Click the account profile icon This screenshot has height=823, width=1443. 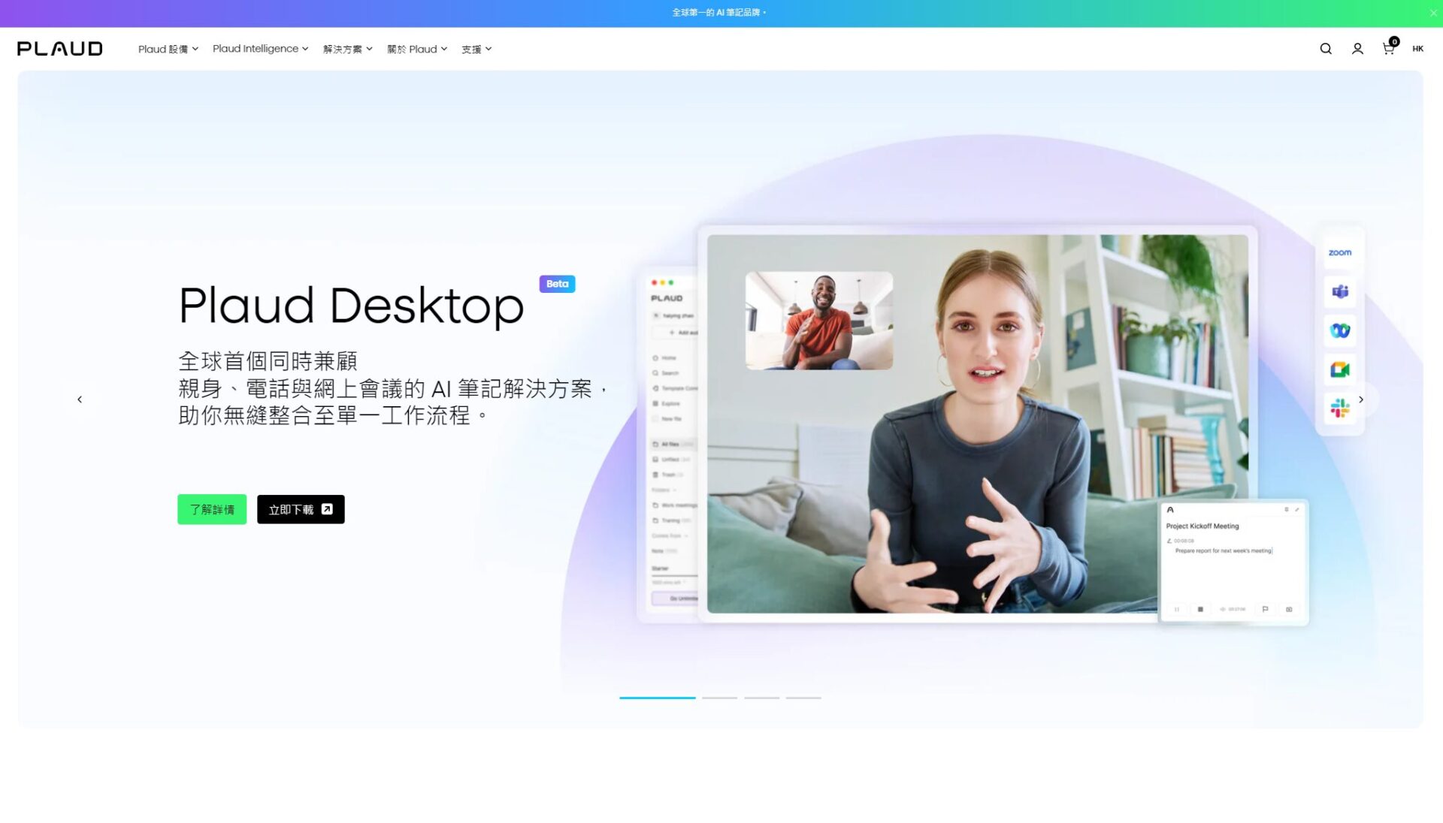[x=1357, y=48]
